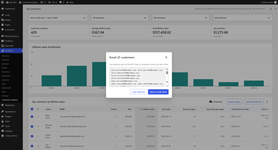Image resolution: width=278 pixels, height=150 pixels.
Task: Open the WooCommerce menu
Action: [11, 36]
